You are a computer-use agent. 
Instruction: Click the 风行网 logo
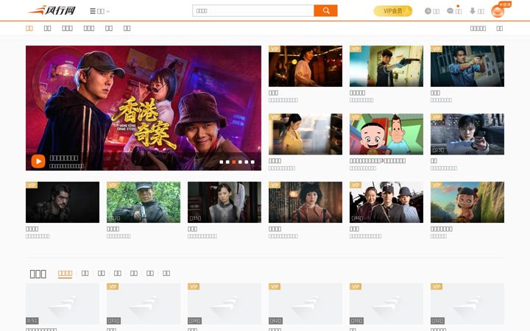coord(52,10)
